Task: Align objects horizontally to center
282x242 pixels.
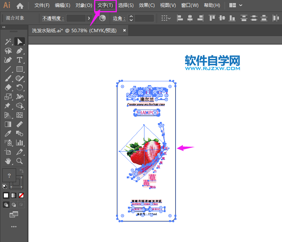Action: pos(190,18)
